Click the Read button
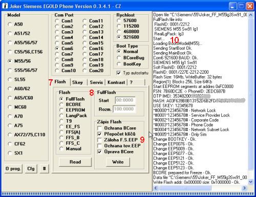Image resolution: width=256 pixels, height=197 pixels. coord(75,162)
